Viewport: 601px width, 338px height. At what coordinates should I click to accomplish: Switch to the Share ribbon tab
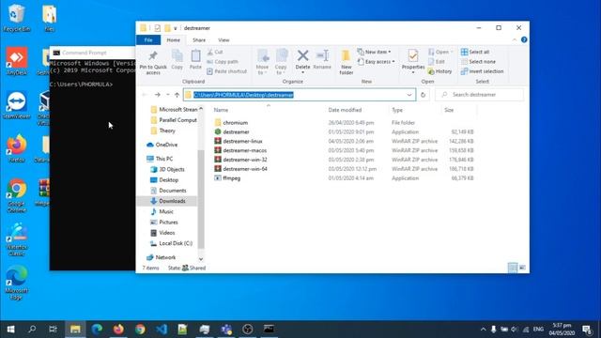point(199,39)
